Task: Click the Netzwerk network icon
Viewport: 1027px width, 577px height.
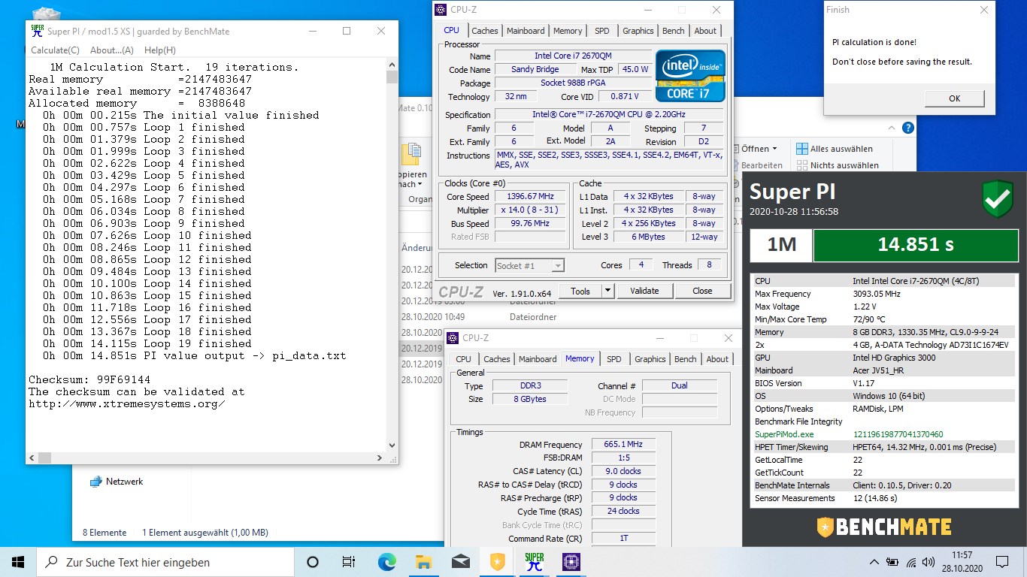Action: coord(95,482)
